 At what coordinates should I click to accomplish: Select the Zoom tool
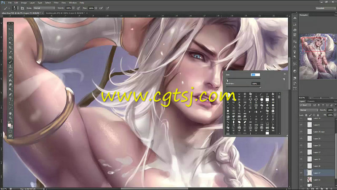[x=10, y=118]
